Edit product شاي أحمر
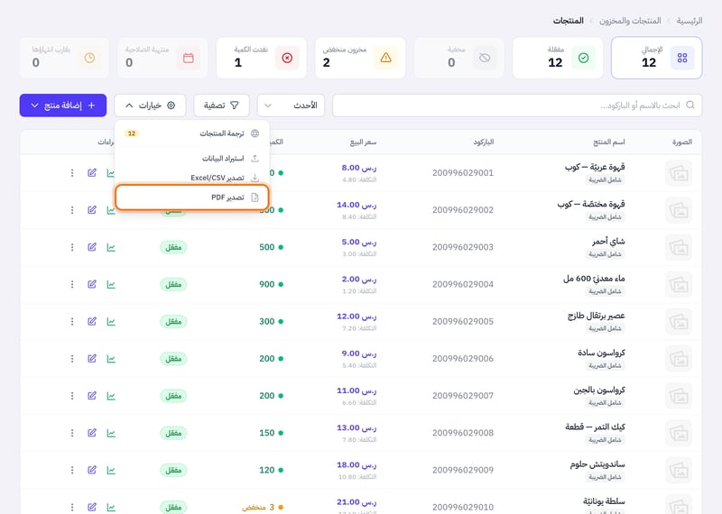Screen dimensions: 722x514 point(92,247)
